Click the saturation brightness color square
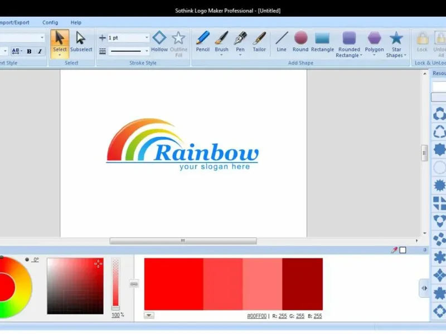 click(75, 286)
